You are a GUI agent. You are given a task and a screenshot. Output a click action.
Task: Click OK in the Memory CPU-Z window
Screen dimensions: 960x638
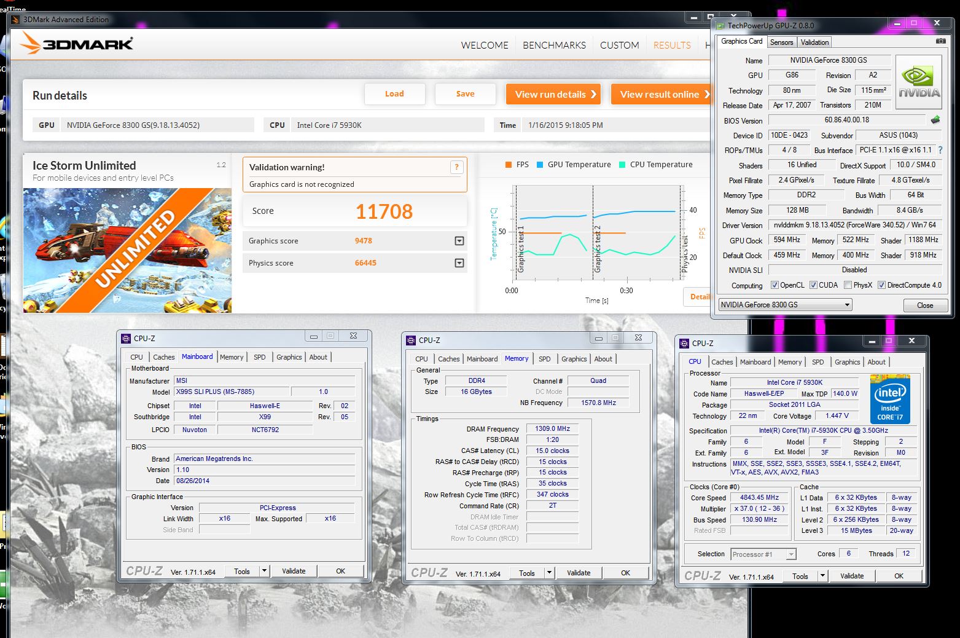tap(625, 573)
